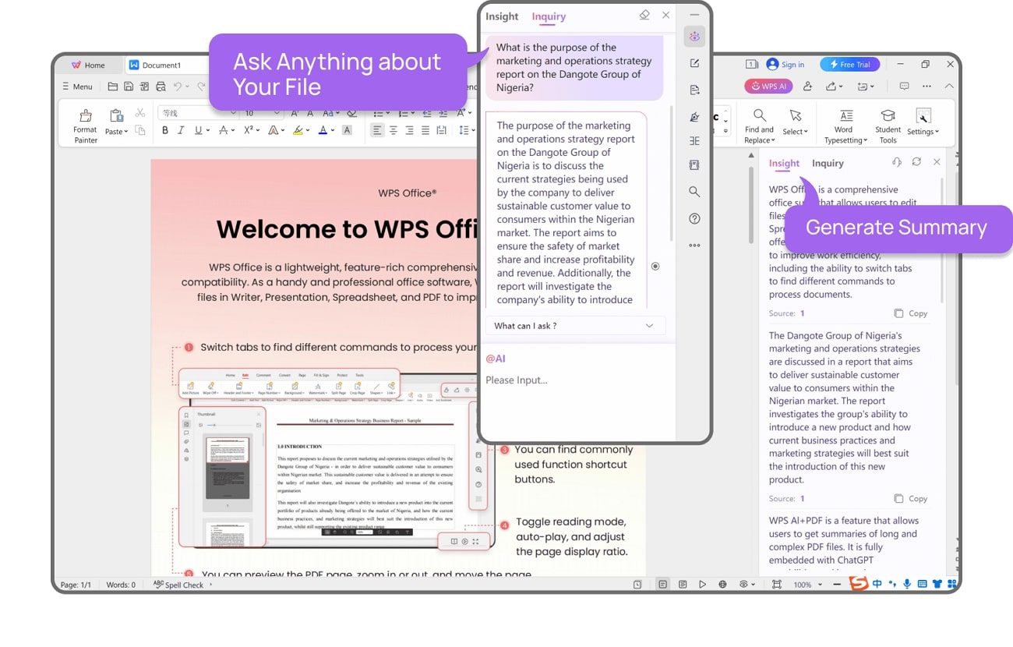Click the Undo arrow
The height and width of the screenshot is (647, 1013).
(x=178, y=87)
